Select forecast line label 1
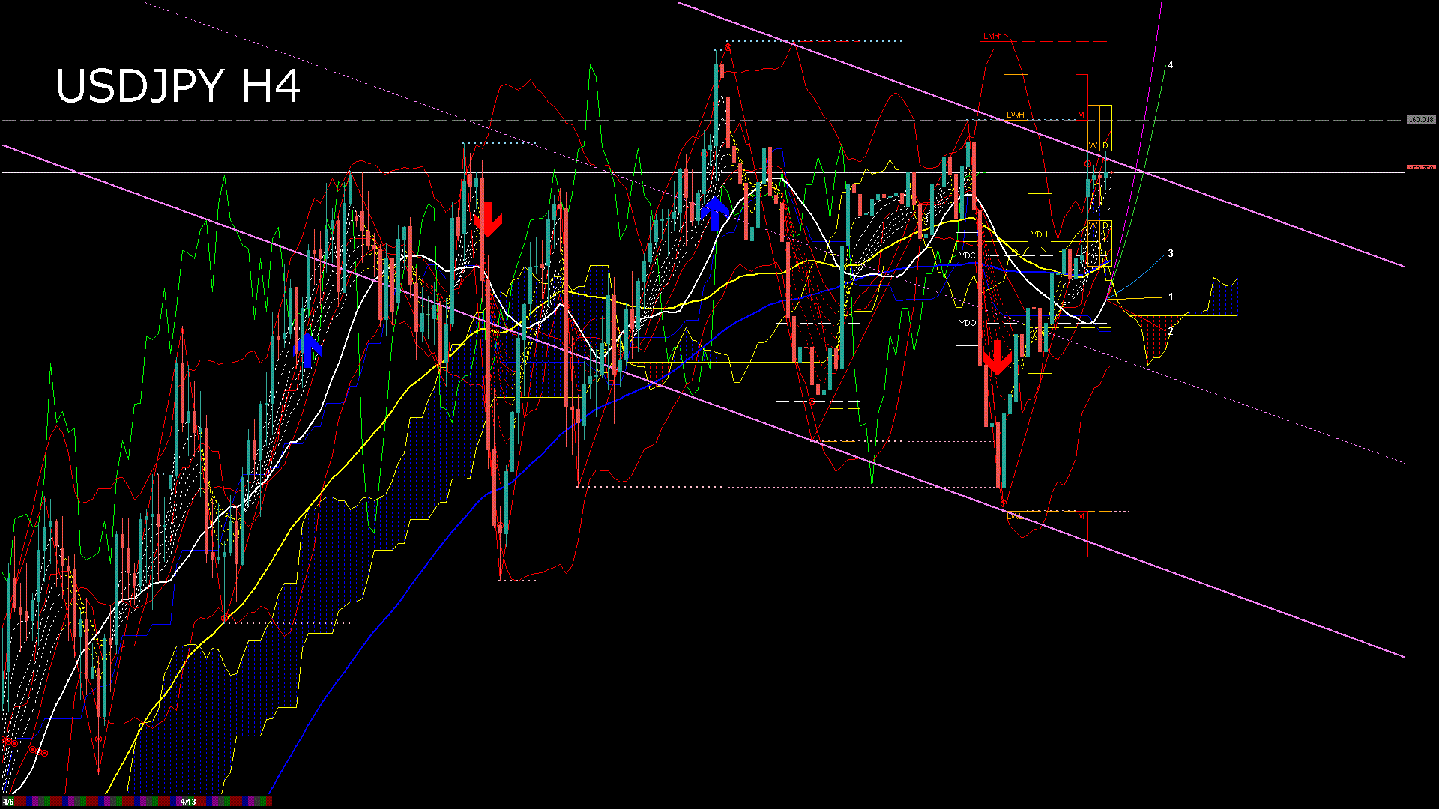The height and width of the screenshot is (809, 1439). click(x=1171, y=297)
